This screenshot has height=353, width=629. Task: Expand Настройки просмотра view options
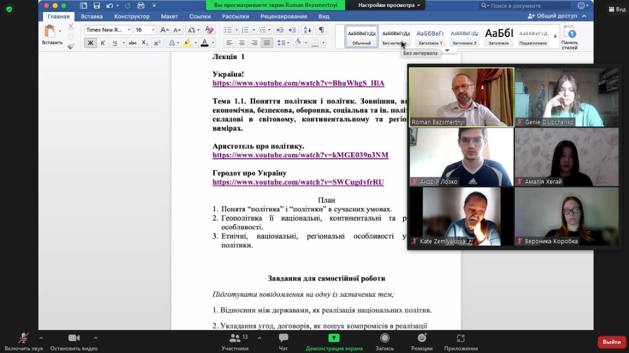[x=390, y=5]
